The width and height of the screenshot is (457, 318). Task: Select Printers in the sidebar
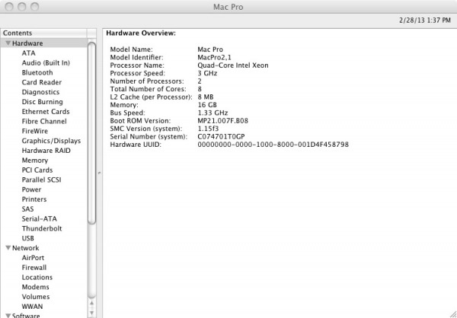(x=34, y=199)
